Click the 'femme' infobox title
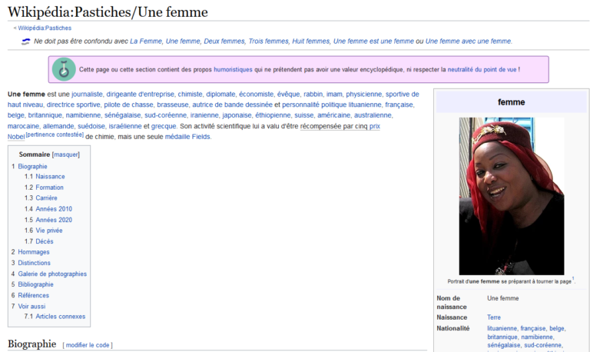Screen dimensions: 590x352 tap(511, 102)
